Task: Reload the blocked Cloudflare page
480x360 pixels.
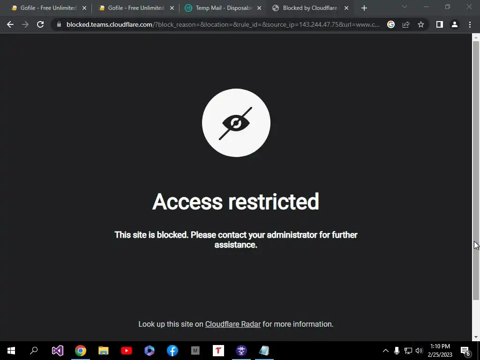Action: (40, 24)
